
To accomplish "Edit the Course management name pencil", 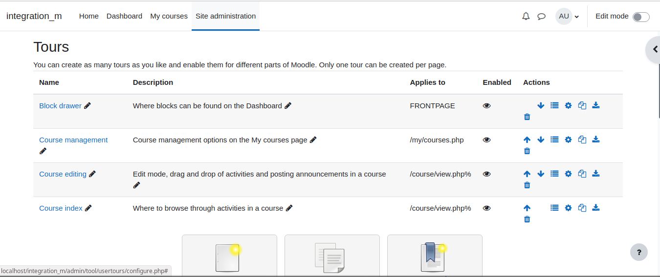I will 43,151.
